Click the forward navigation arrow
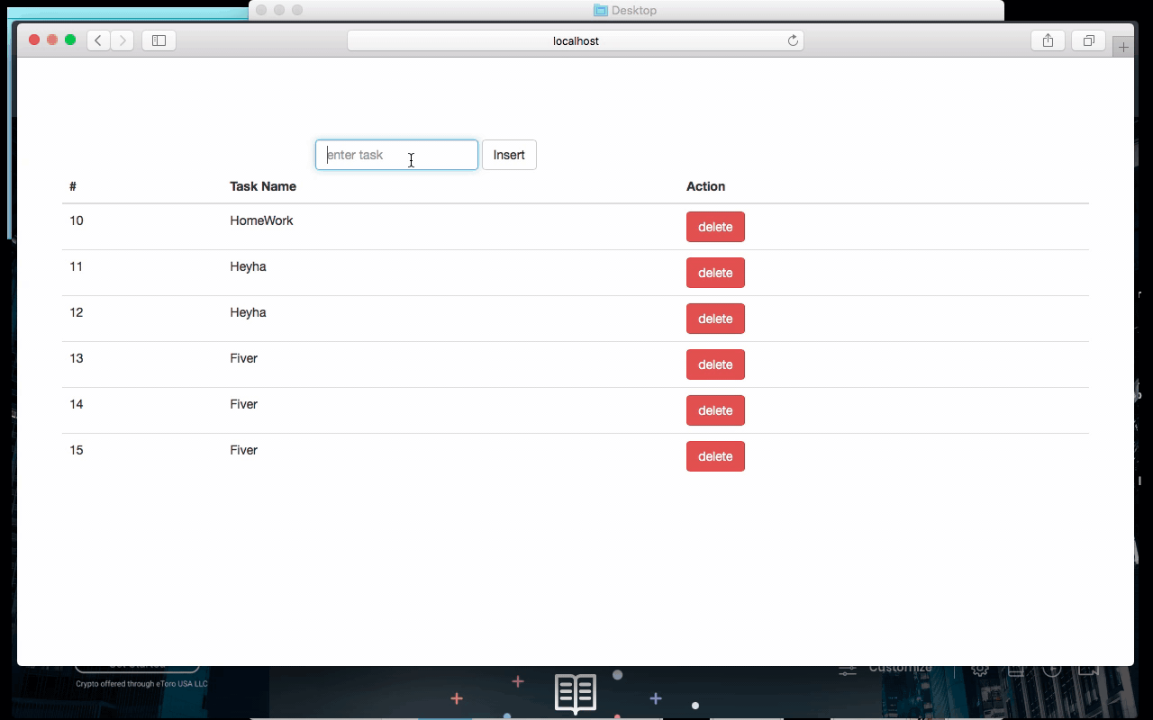 123,40
